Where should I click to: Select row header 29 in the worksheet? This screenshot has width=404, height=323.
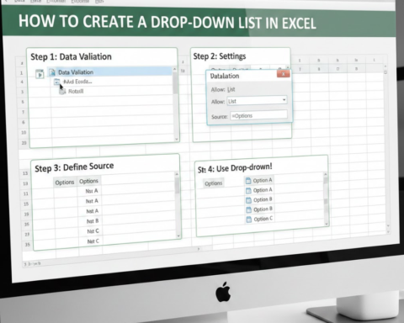27,235
